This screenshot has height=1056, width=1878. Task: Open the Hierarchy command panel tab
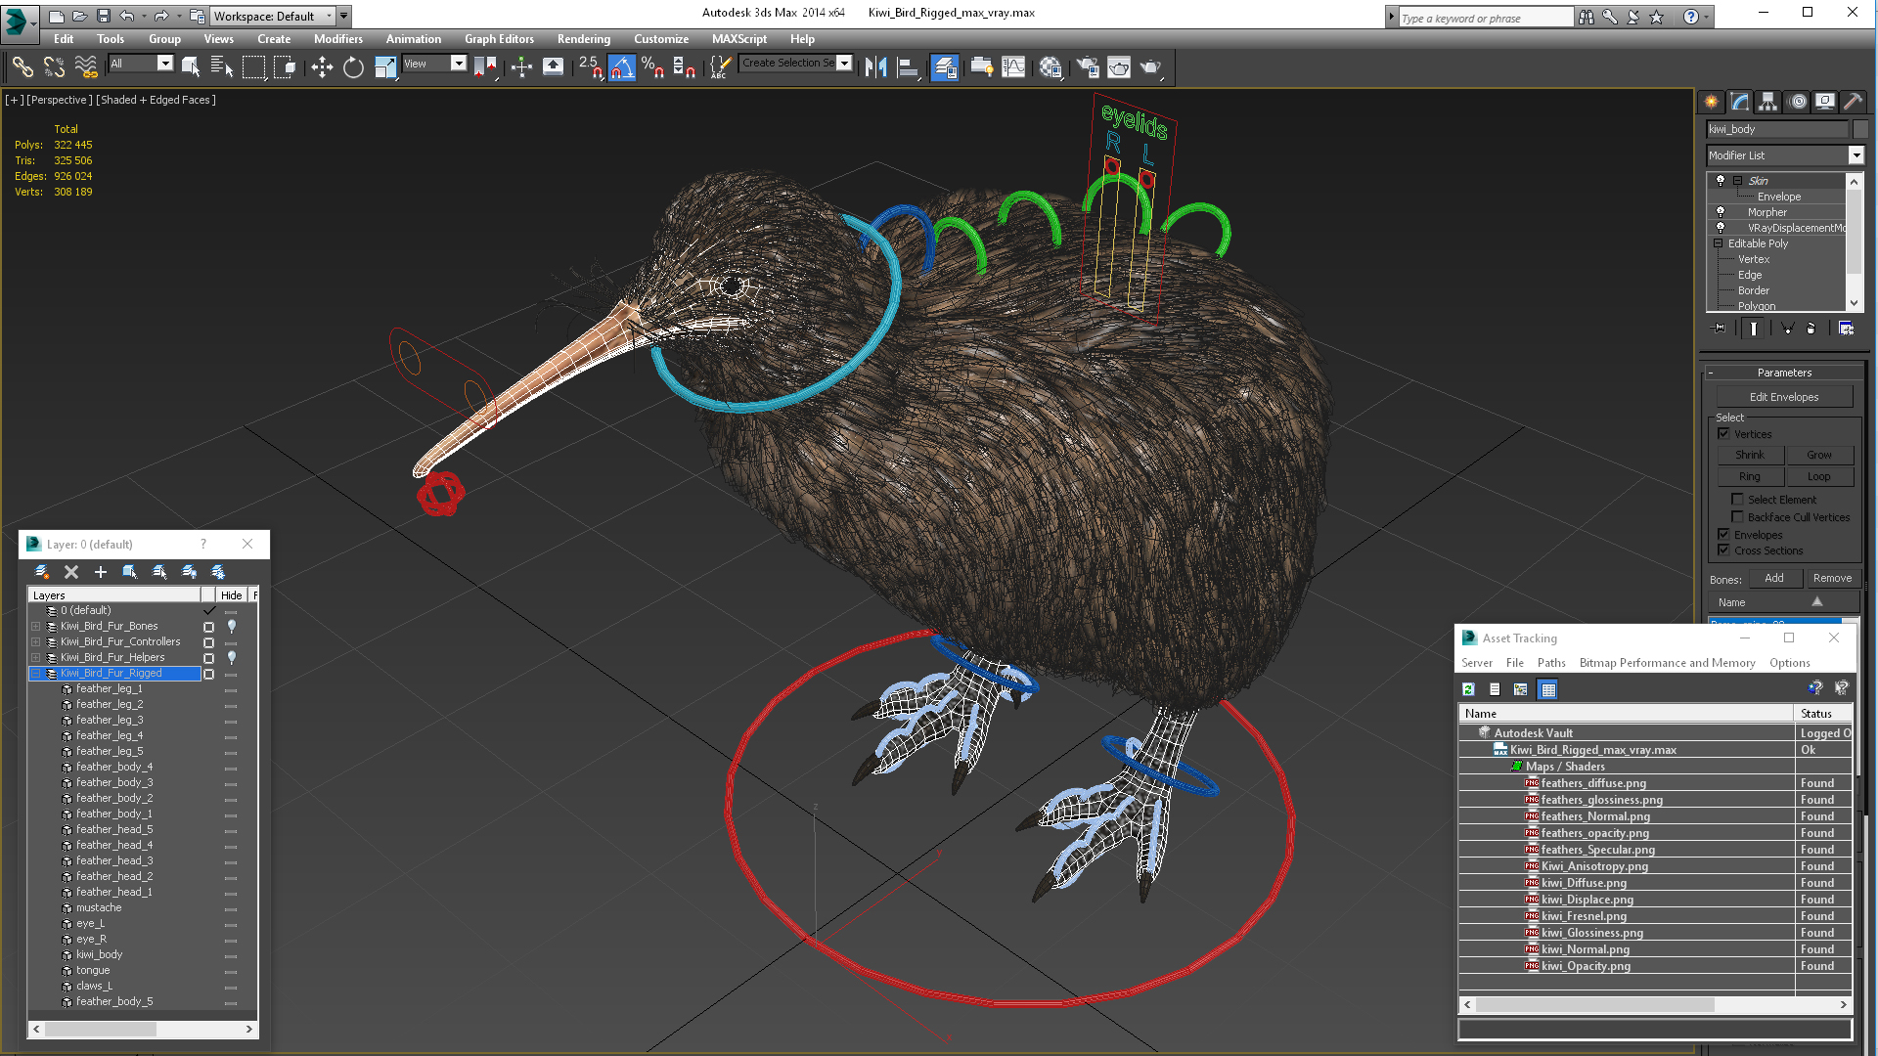tap(1767, 102)
